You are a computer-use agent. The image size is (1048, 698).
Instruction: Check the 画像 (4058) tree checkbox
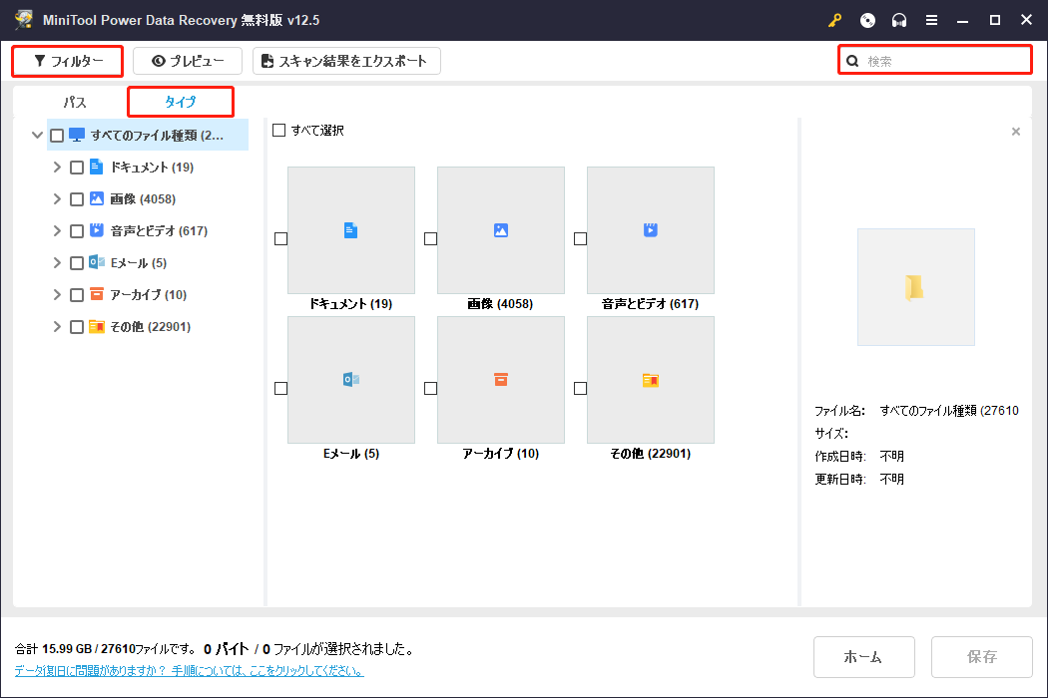tap(77, 199)
